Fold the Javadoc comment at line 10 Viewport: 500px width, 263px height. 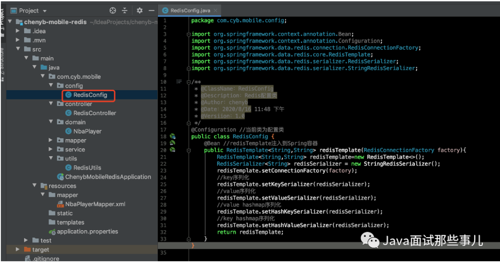tap(188, 82)
